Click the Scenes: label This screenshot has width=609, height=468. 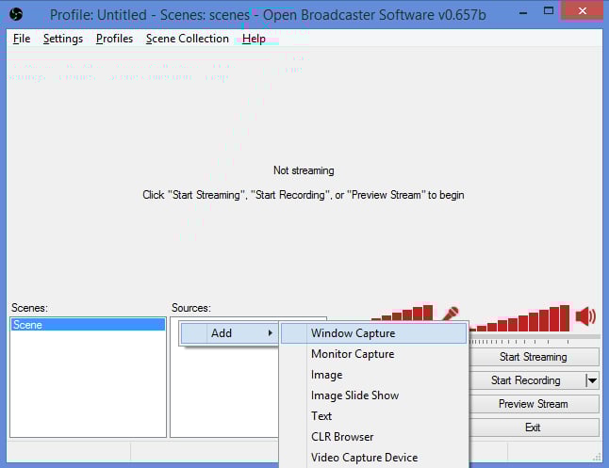coord(29,308)
